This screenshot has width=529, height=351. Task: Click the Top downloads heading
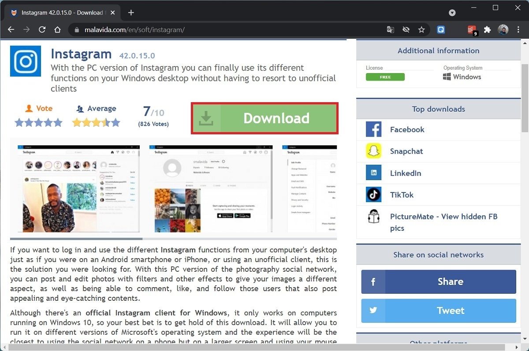coord(438,109)
